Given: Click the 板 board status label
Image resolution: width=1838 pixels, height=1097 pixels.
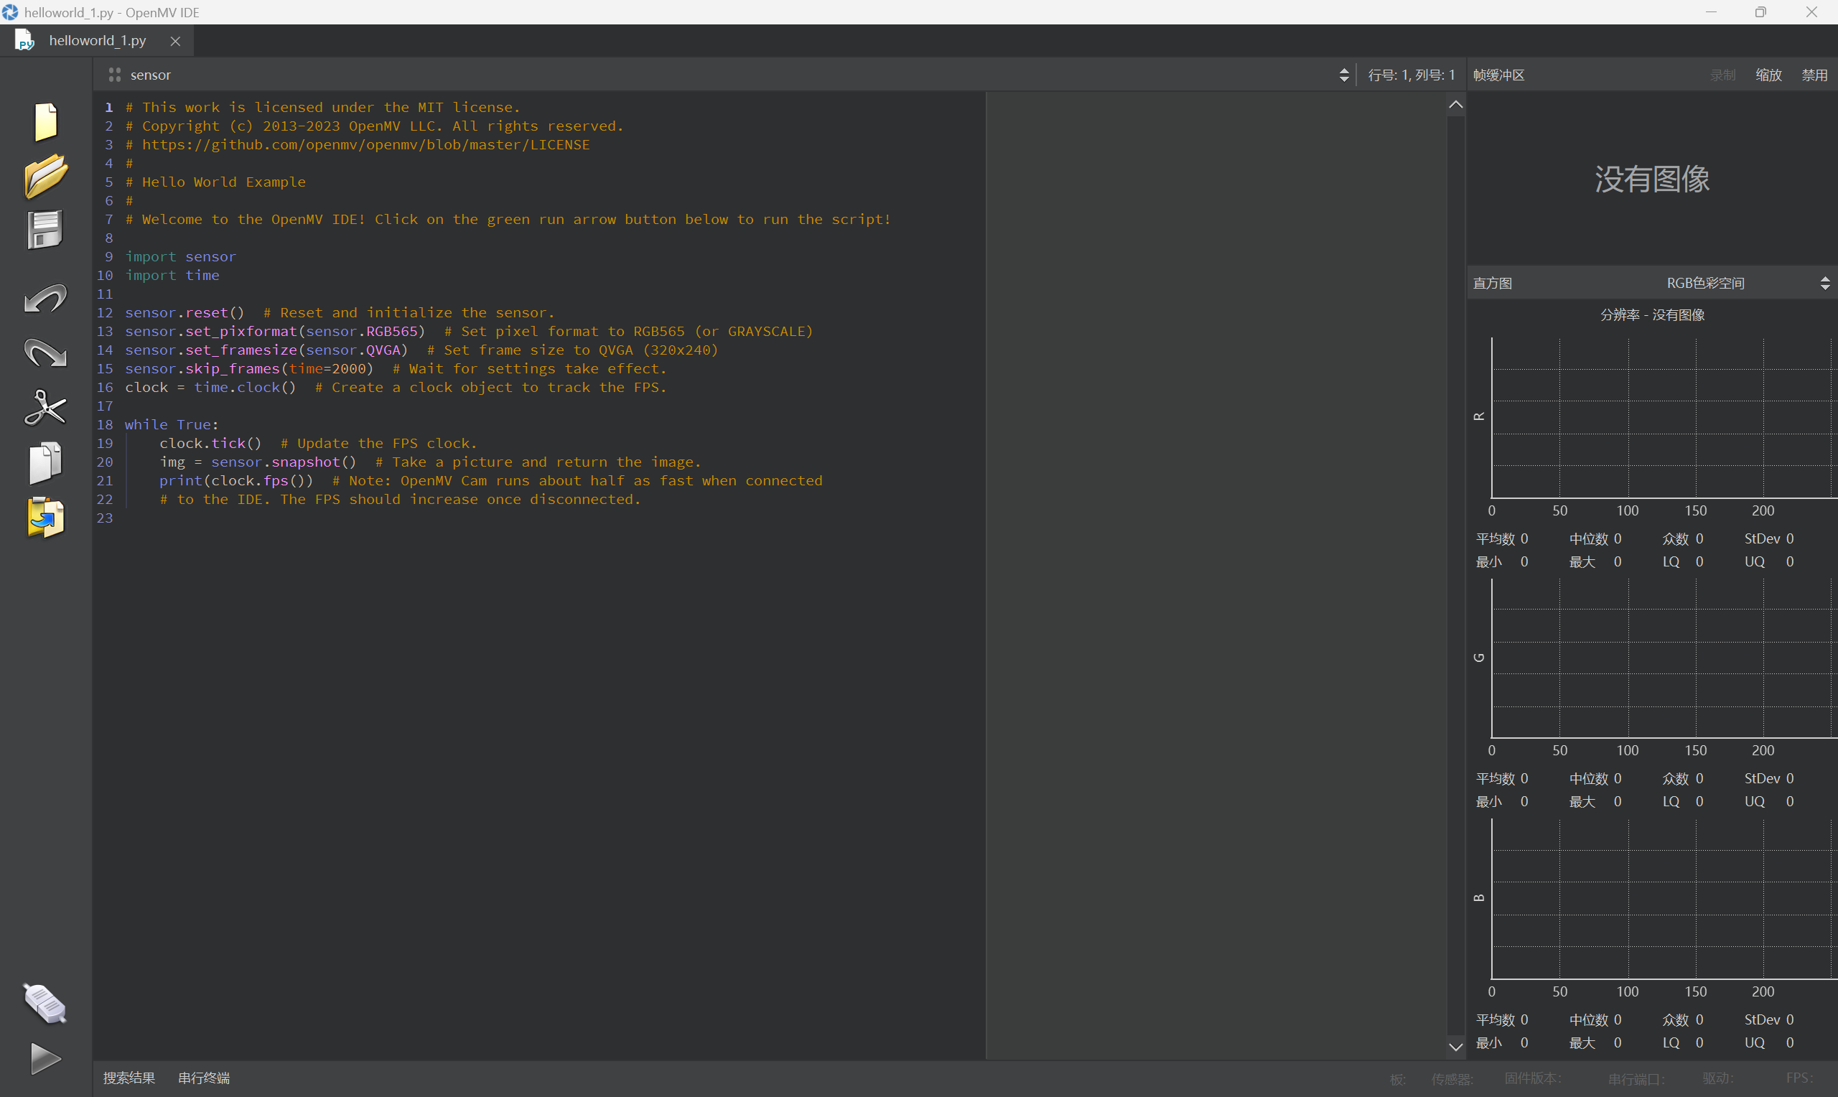Looking at the screenshot, I should click(x=1398, y=1078).
